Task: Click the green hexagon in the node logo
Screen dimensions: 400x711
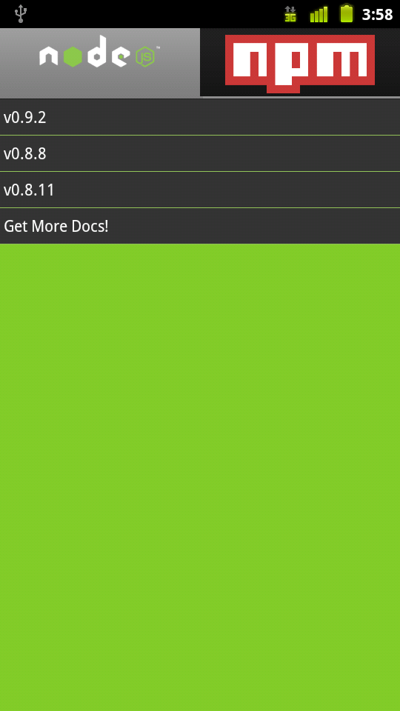Action: 73,57
